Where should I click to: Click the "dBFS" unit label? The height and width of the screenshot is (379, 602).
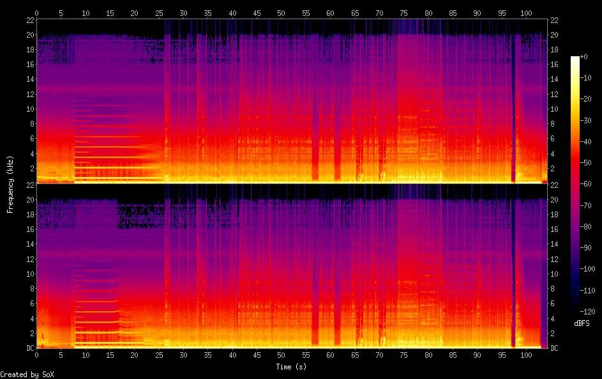click(x=582, y=323)
